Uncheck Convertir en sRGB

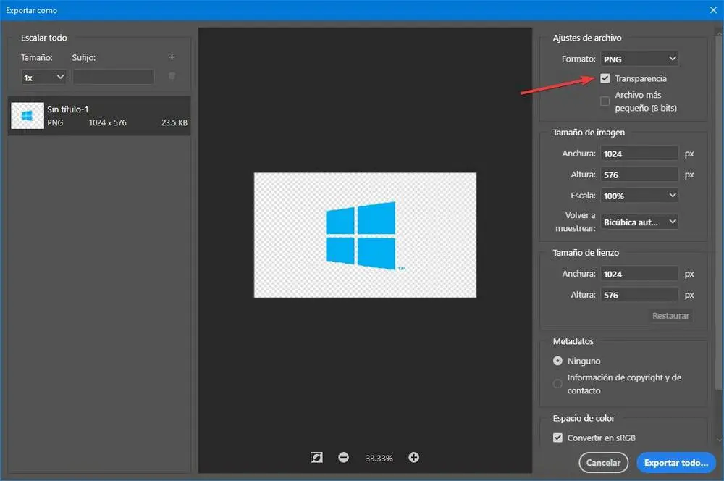557,438
